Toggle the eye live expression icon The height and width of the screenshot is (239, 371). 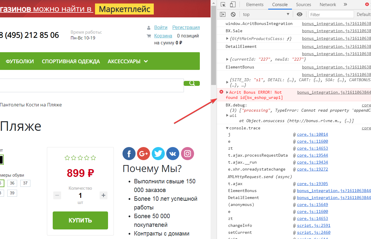tap(300, 14)
